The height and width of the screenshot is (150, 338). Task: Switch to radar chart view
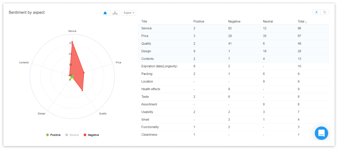[x=105, y=13]
